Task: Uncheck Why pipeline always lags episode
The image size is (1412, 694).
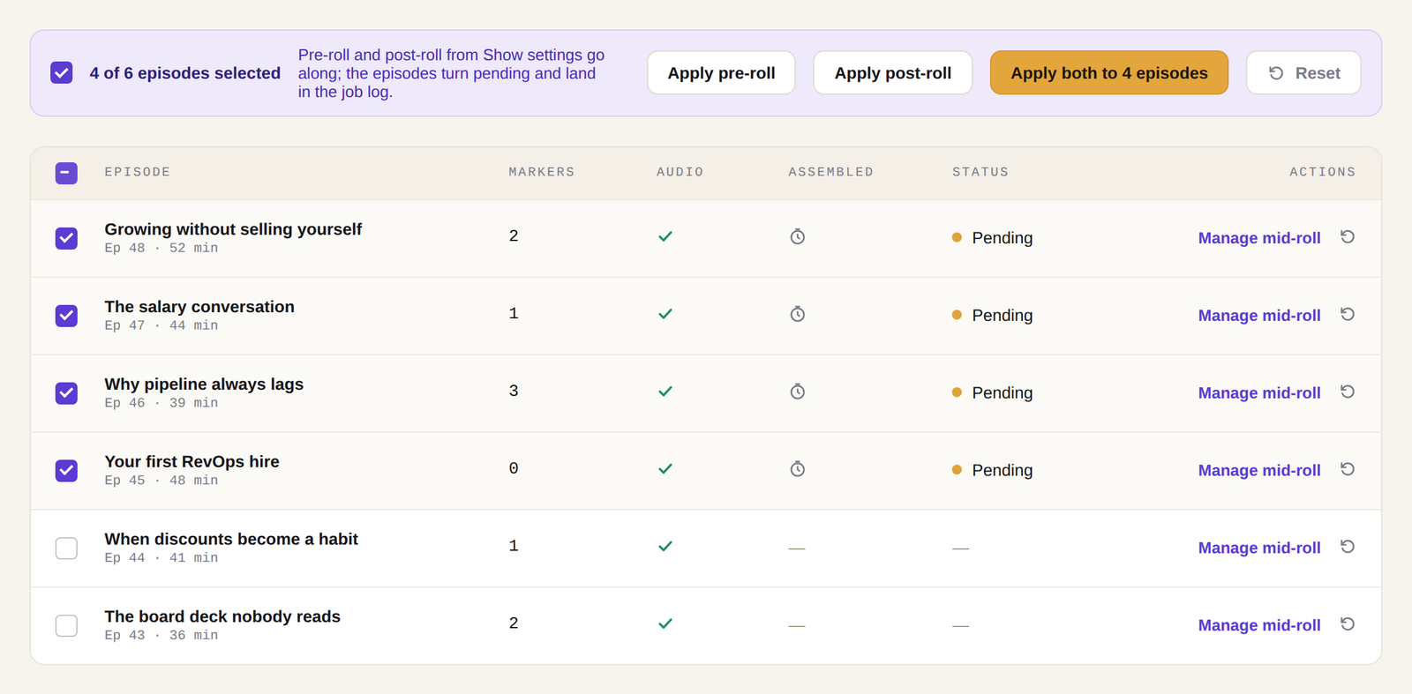Action: 66,393
